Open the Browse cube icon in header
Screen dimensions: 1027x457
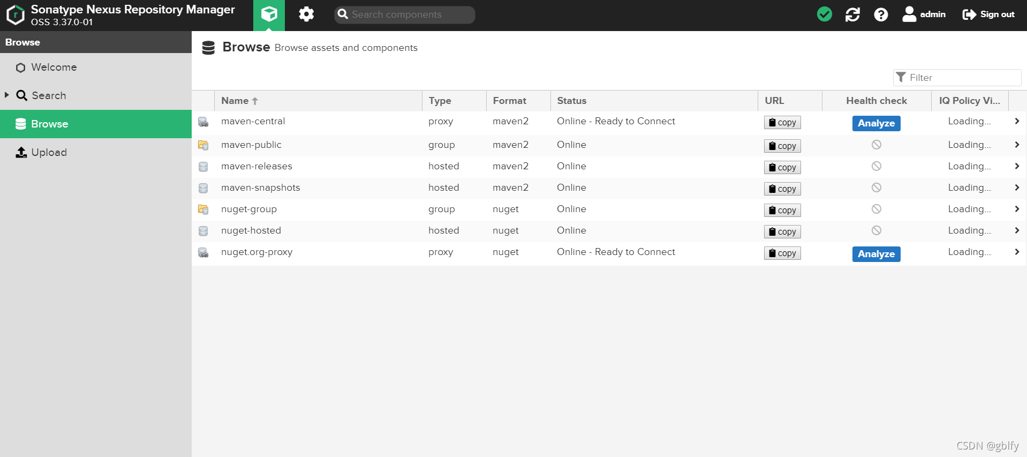(x=269, y=15)
